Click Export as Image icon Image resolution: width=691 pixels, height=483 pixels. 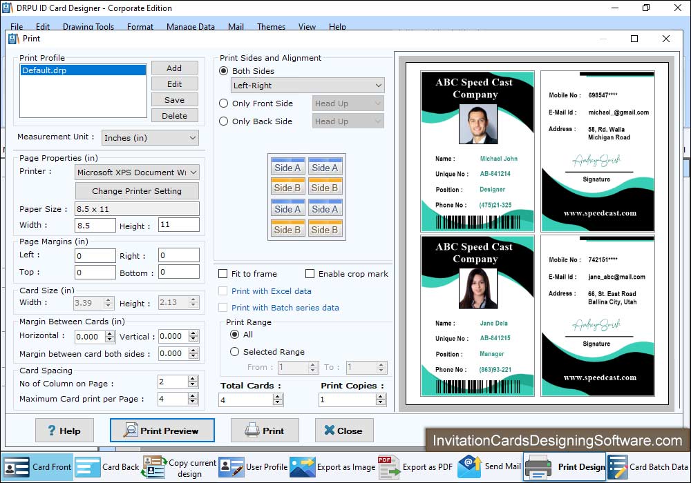click(x=303, y=466)
